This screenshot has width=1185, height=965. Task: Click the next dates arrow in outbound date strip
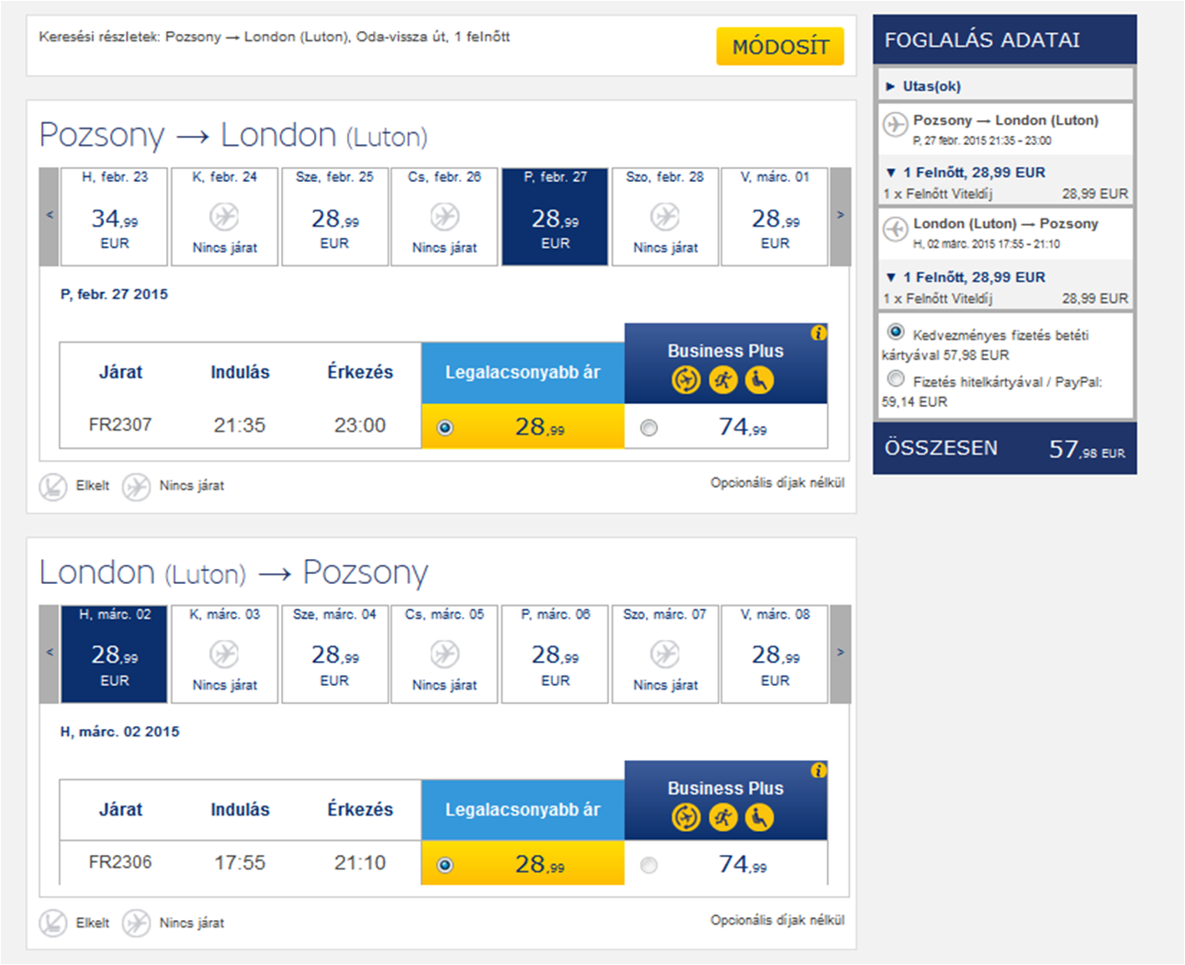click(x=840, y=216)
